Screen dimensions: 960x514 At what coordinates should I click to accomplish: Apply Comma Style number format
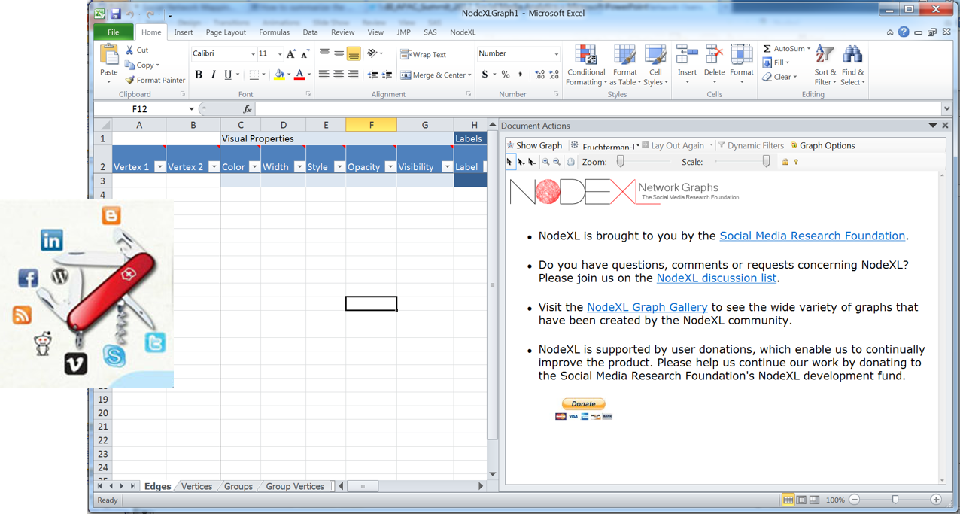pos(520,75)
